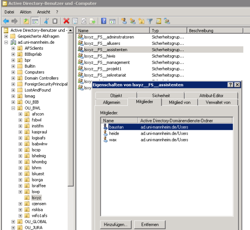The height and width of the screenshot is (230, 250).
Task: Click the tree pane vertical scrollbar thumb
Action: point(70,110)
